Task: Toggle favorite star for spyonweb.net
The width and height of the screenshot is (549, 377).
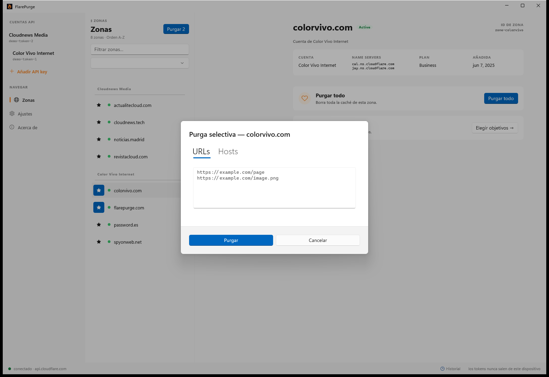Action: 99,242
